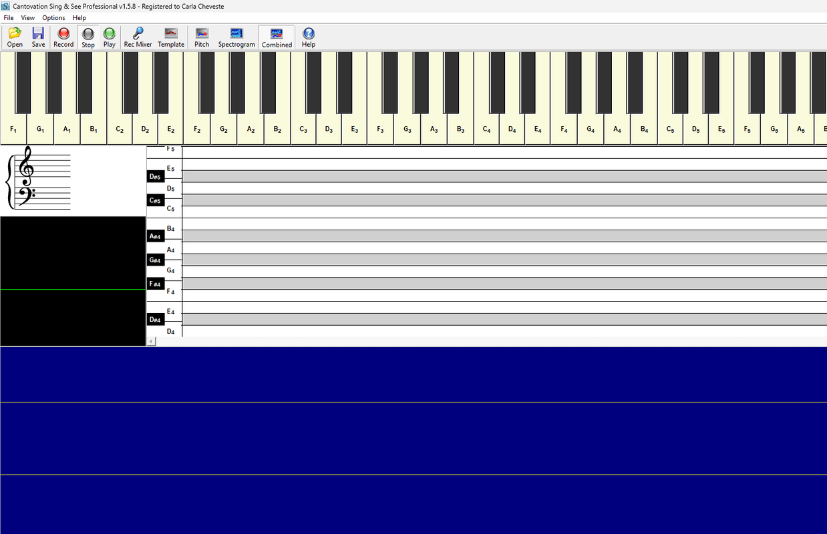
Task: Switch to the Pitch view
Action: coord(202,37)
